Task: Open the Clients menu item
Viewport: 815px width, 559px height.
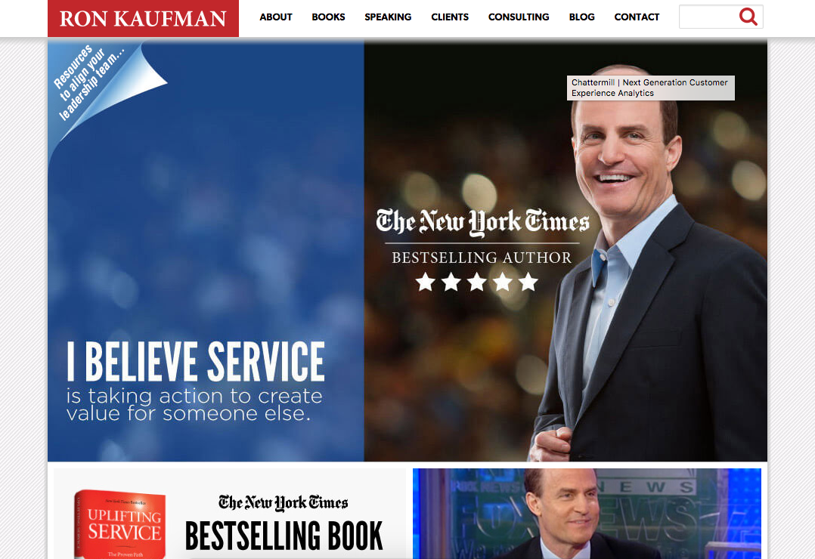Action: click(x=450, y=17)
